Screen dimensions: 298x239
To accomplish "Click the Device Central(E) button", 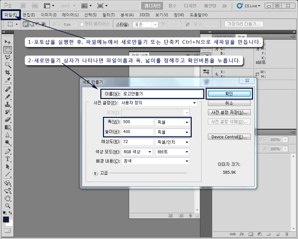I will pos(229,137).
